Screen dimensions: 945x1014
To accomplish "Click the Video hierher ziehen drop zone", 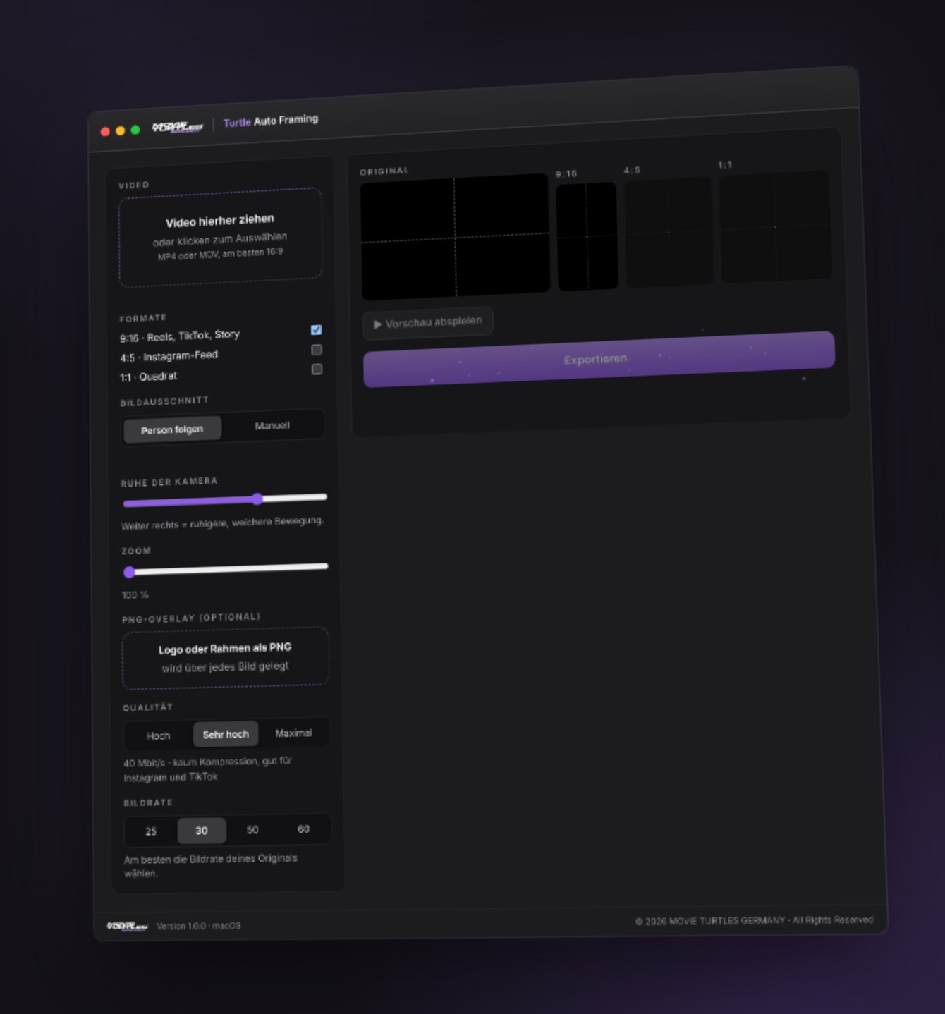I will (x=221, y=237).
